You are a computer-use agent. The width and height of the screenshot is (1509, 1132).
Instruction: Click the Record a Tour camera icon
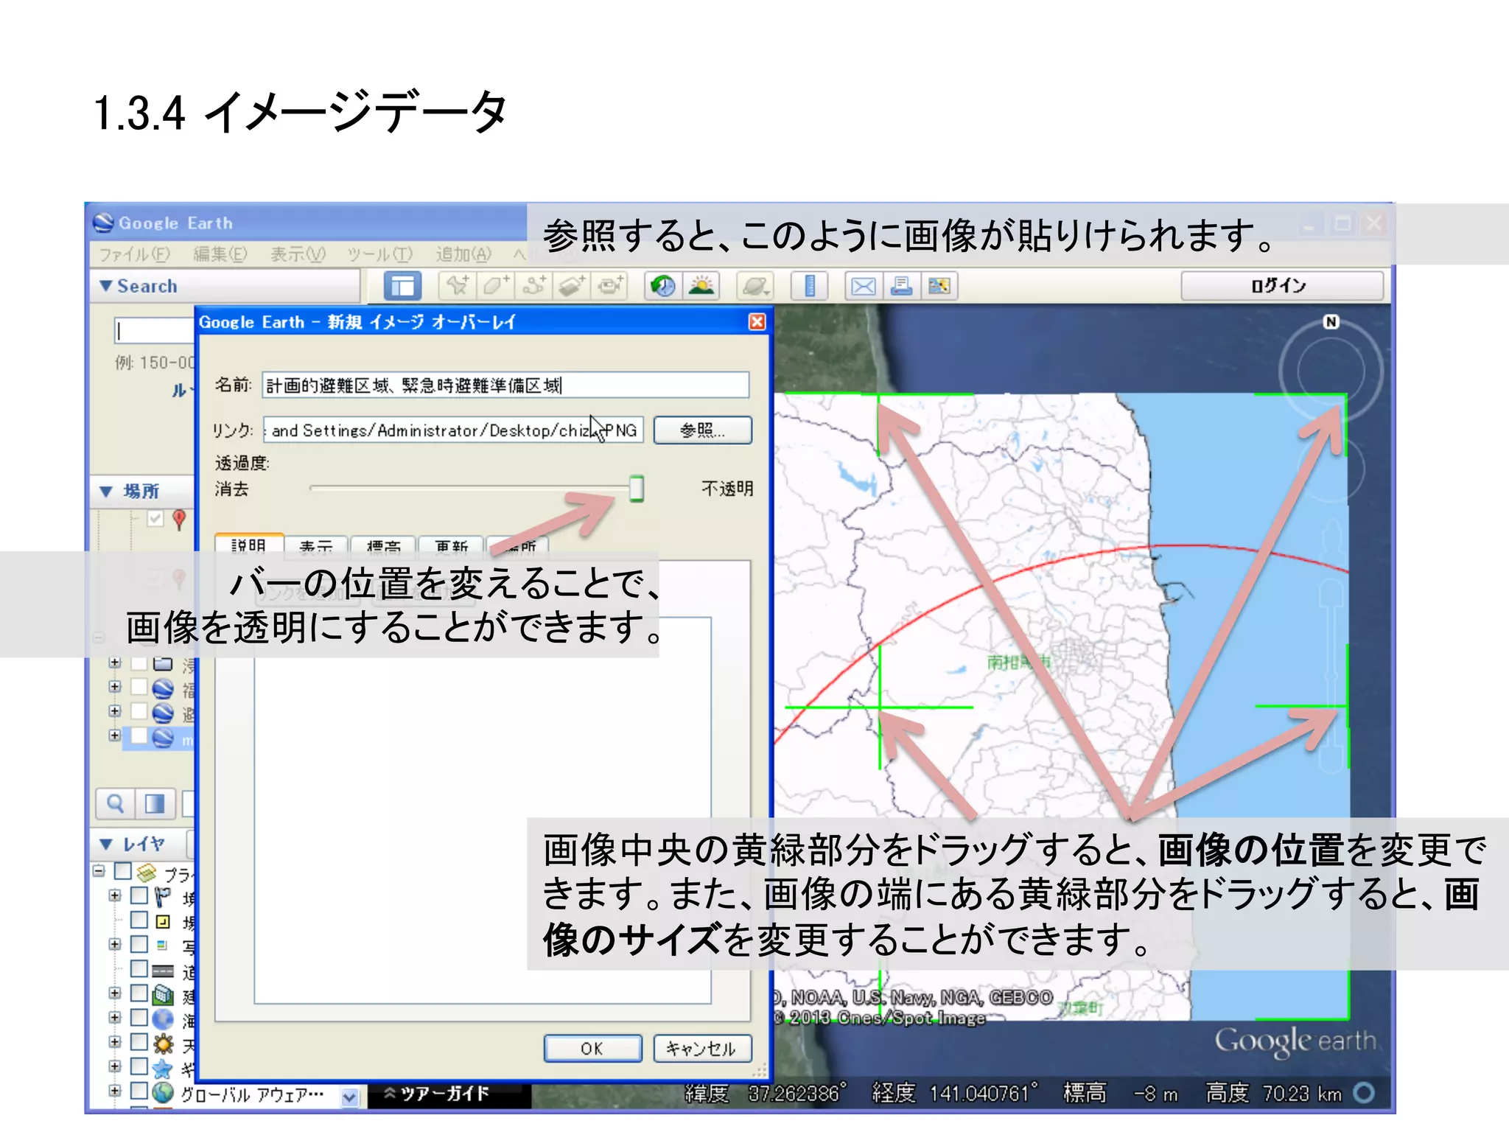point(610,286)
